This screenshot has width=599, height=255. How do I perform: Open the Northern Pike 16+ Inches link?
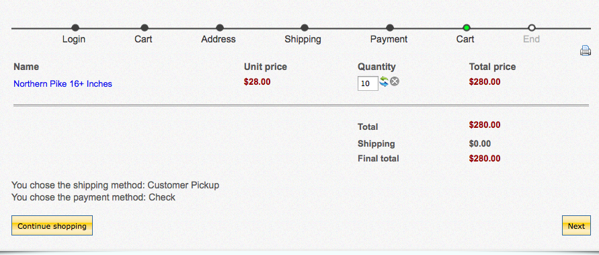pos(63,83)
